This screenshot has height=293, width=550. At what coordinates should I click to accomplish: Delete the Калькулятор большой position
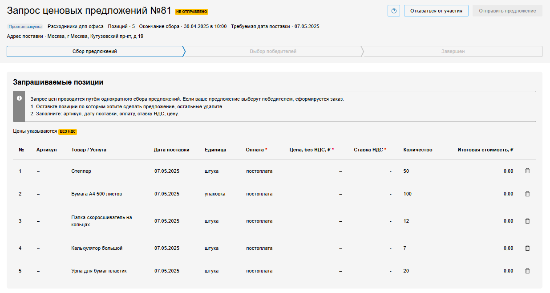click(x=527, y=248)
